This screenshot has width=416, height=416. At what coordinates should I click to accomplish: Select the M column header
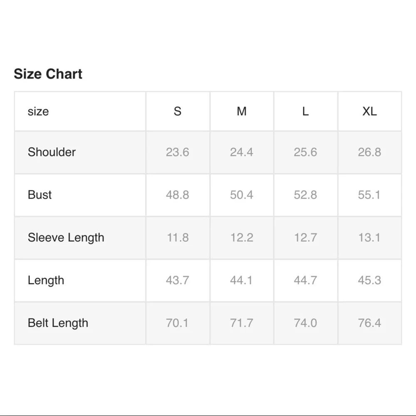[x=242, y=111]
